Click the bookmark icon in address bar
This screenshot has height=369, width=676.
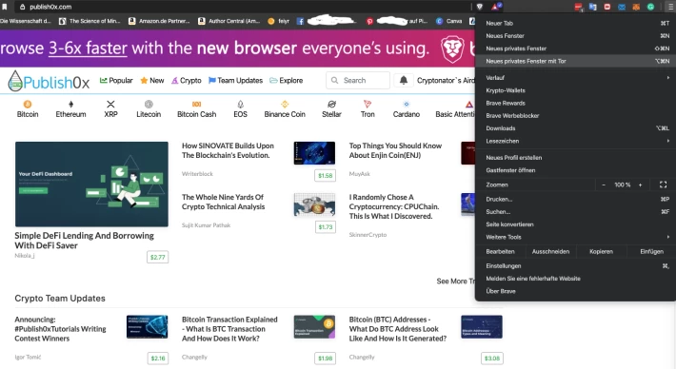5,7
